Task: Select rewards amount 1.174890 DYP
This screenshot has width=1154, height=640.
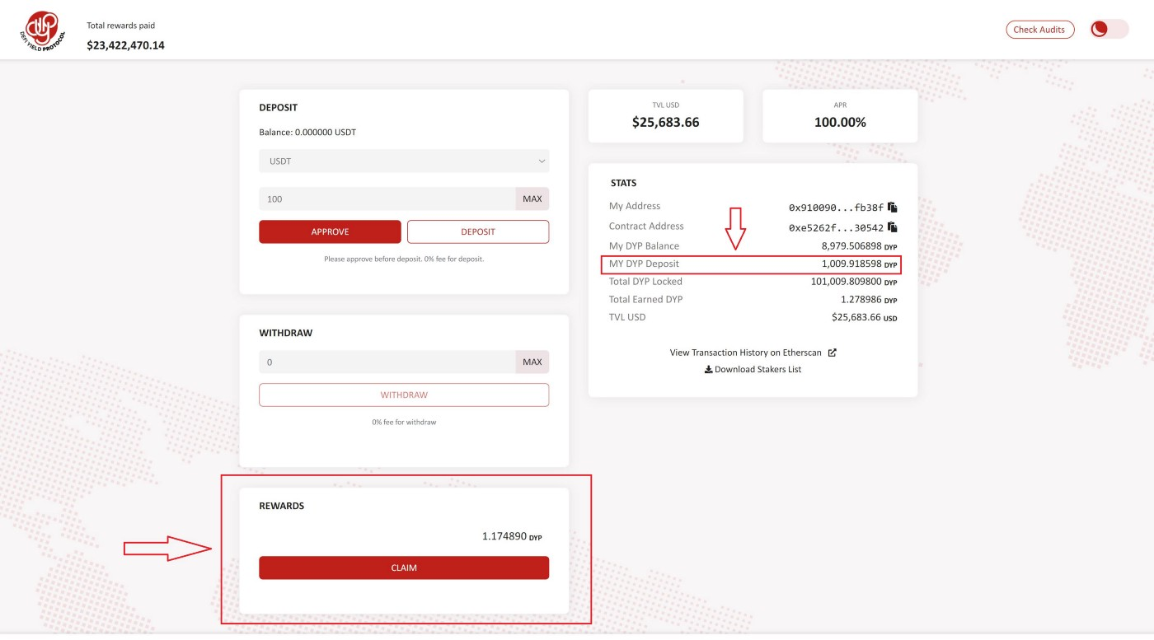Action: click(x=512, y=537)
